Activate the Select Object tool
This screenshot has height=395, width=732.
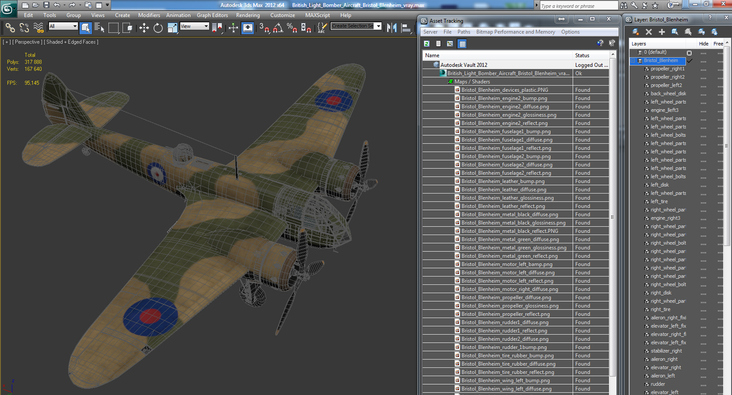click(x=86, y=28)
